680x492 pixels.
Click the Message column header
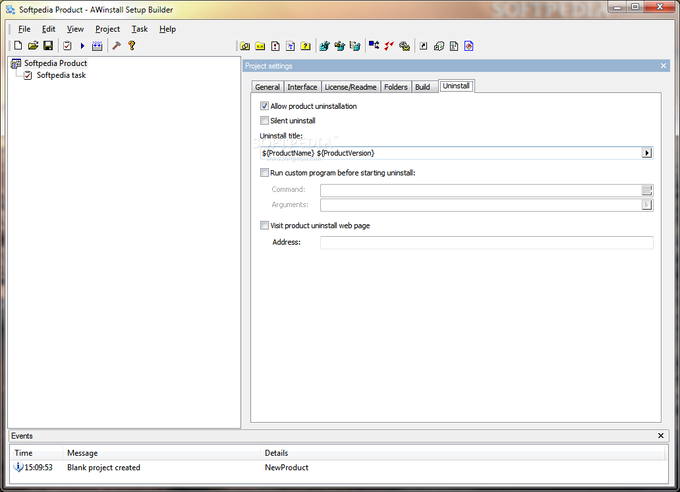(x=161, y=453)
